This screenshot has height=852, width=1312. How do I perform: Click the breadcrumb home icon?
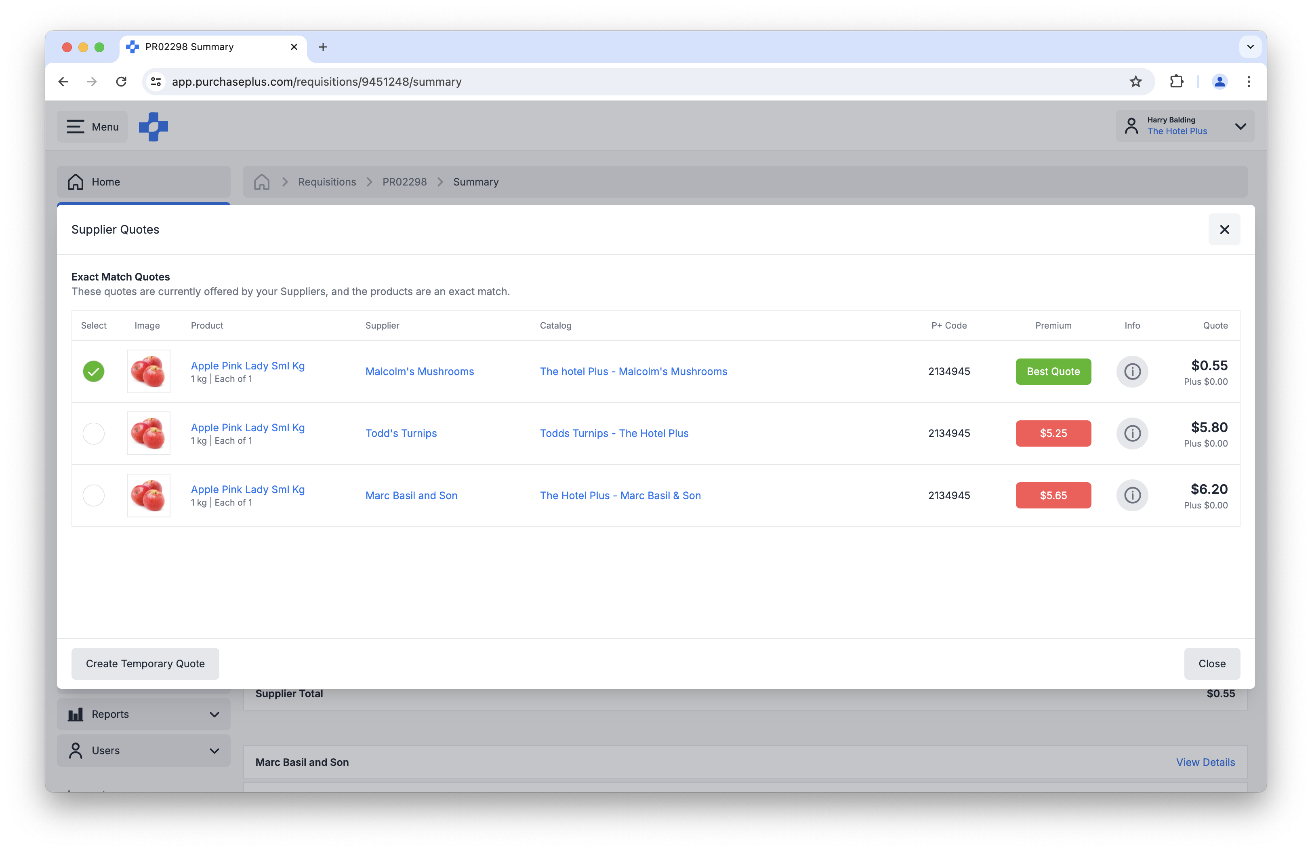(x=262, y=182)
